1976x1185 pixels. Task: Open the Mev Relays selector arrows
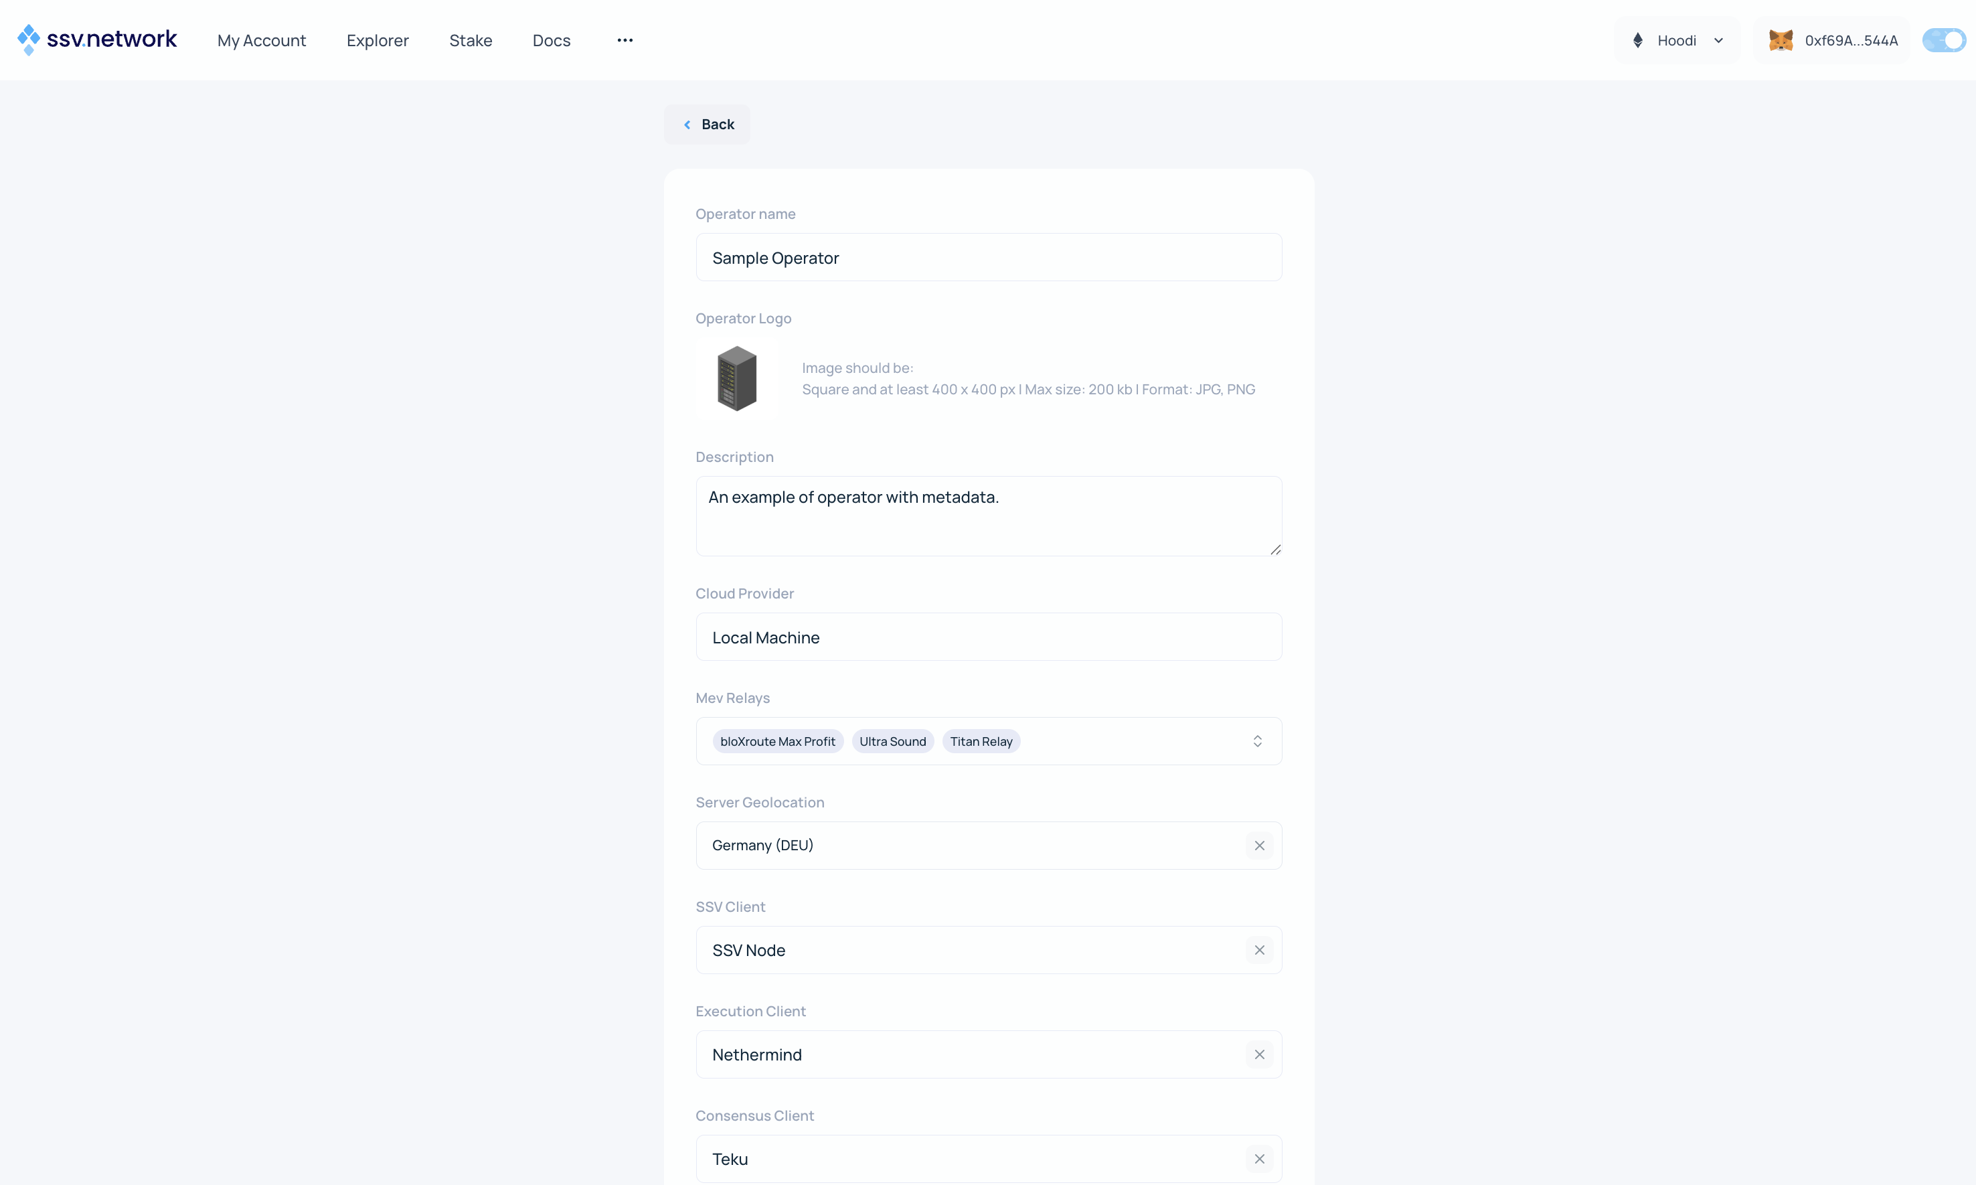coord(1256,742)
